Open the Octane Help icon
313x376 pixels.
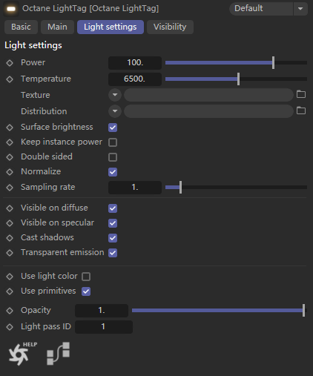point(22,354)
